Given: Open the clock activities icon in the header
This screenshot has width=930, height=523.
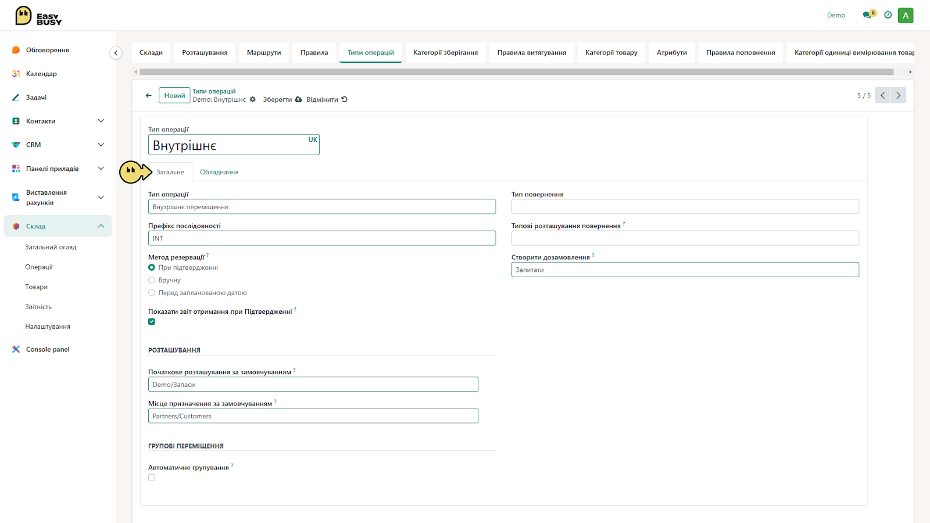Looking at the screenshot, I should [x=888, y=15].
